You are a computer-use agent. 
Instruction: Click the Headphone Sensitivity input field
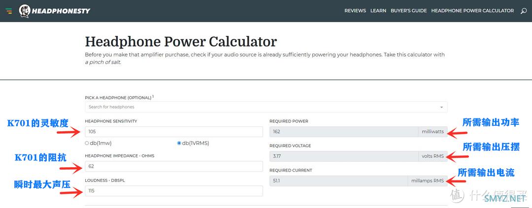pos(174,132)
